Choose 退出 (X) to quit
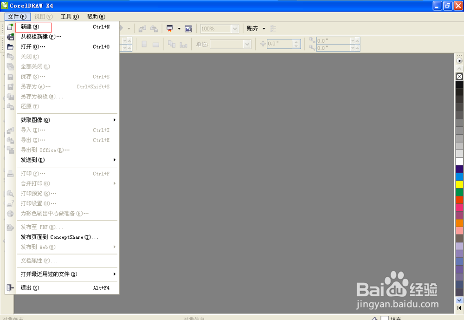 pyautogui.click(x=62, y=287)
